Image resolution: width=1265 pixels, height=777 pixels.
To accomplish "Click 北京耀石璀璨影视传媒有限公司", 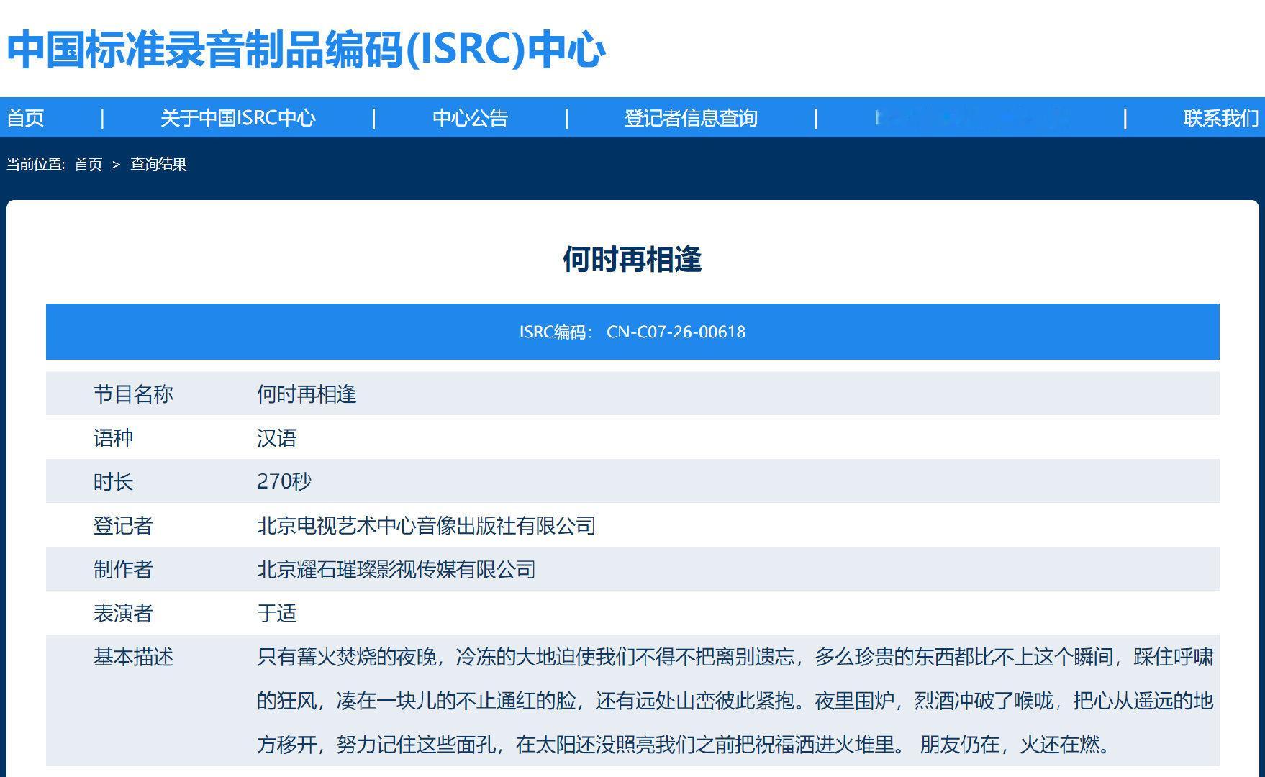I will [396, 569].
